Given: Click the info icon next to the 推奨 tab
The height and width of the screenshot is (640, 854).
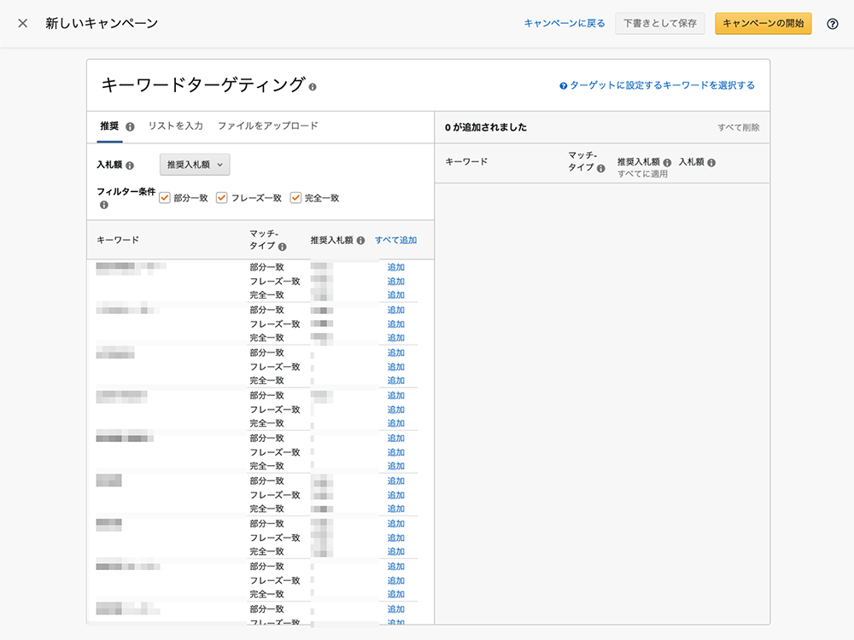Looking at the screenshot, I should pos(130,127).
